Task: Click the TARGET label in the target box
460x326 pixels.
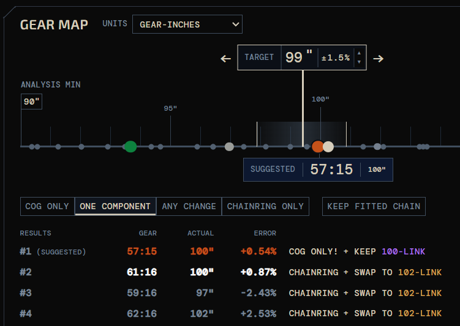Action: tap(259, 57)
